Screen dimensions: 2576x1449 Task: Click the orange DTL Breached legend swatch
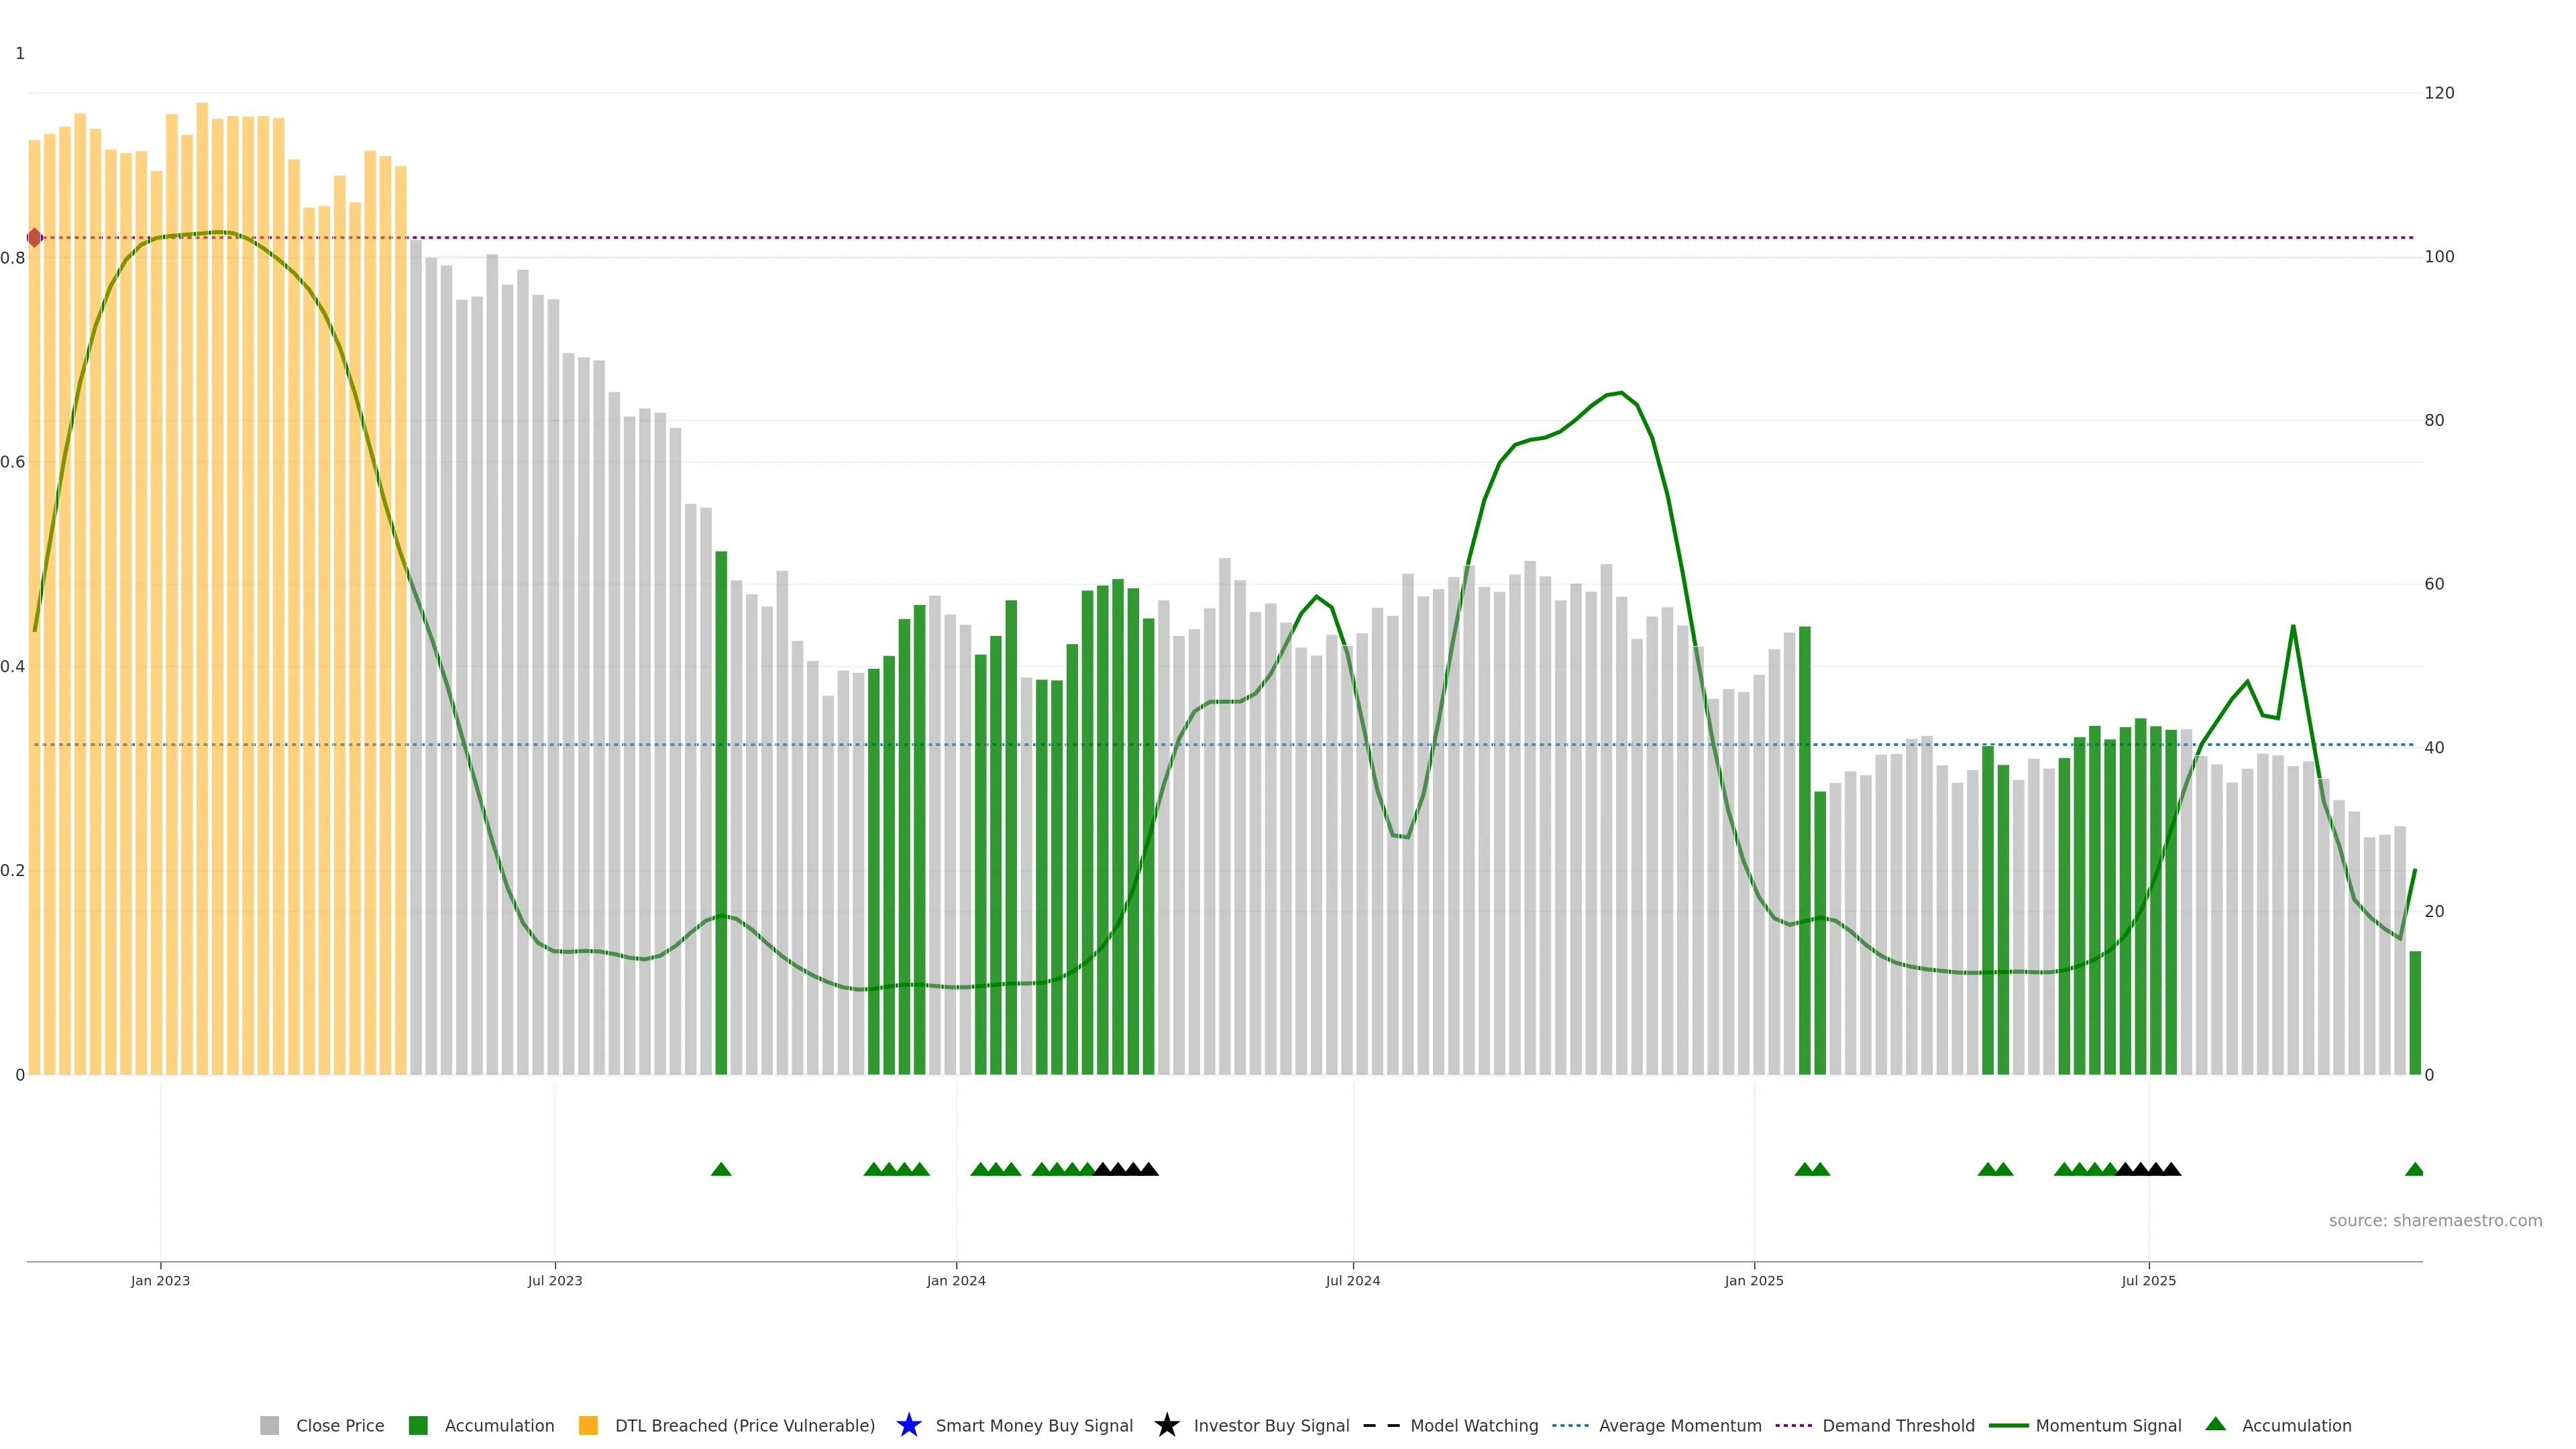pos(588,1425)
